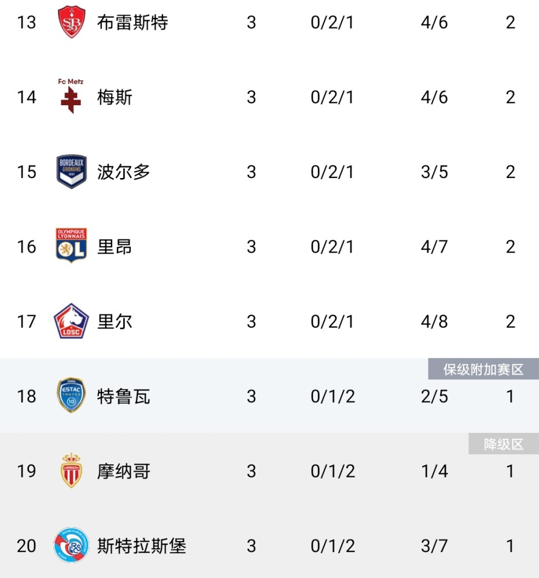Viewport: 539px width, 578px height.
Task: Click the 斯特拉斯堡 team name
Action: tap(142, 546)
